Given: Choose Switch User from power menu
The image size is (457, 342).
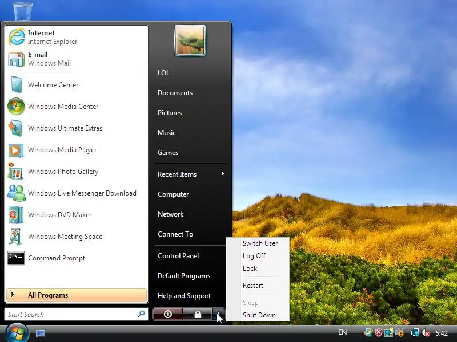Looking at the screenshot, I should pos(258,243).
